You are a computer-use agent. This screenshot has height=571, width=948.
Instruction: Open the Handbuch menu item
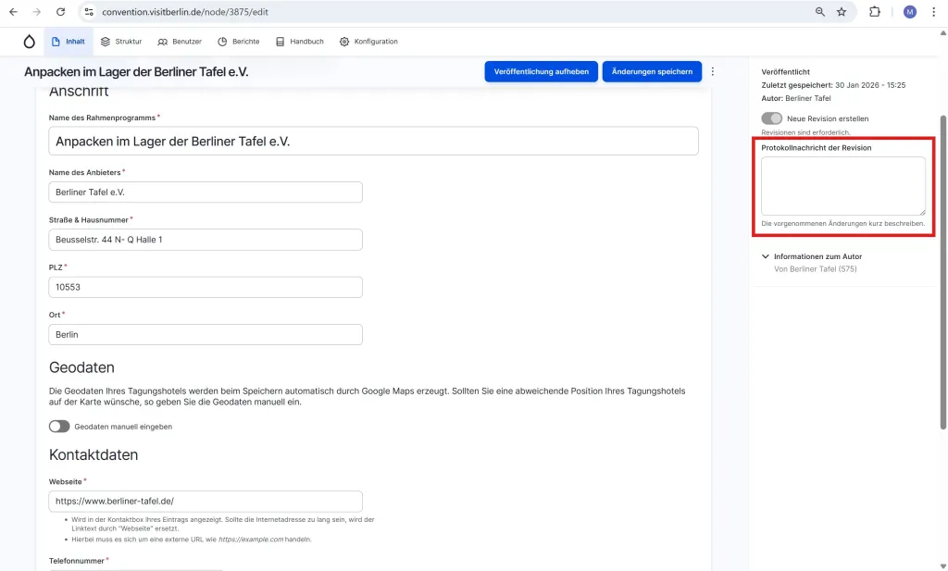coord(299,41)
